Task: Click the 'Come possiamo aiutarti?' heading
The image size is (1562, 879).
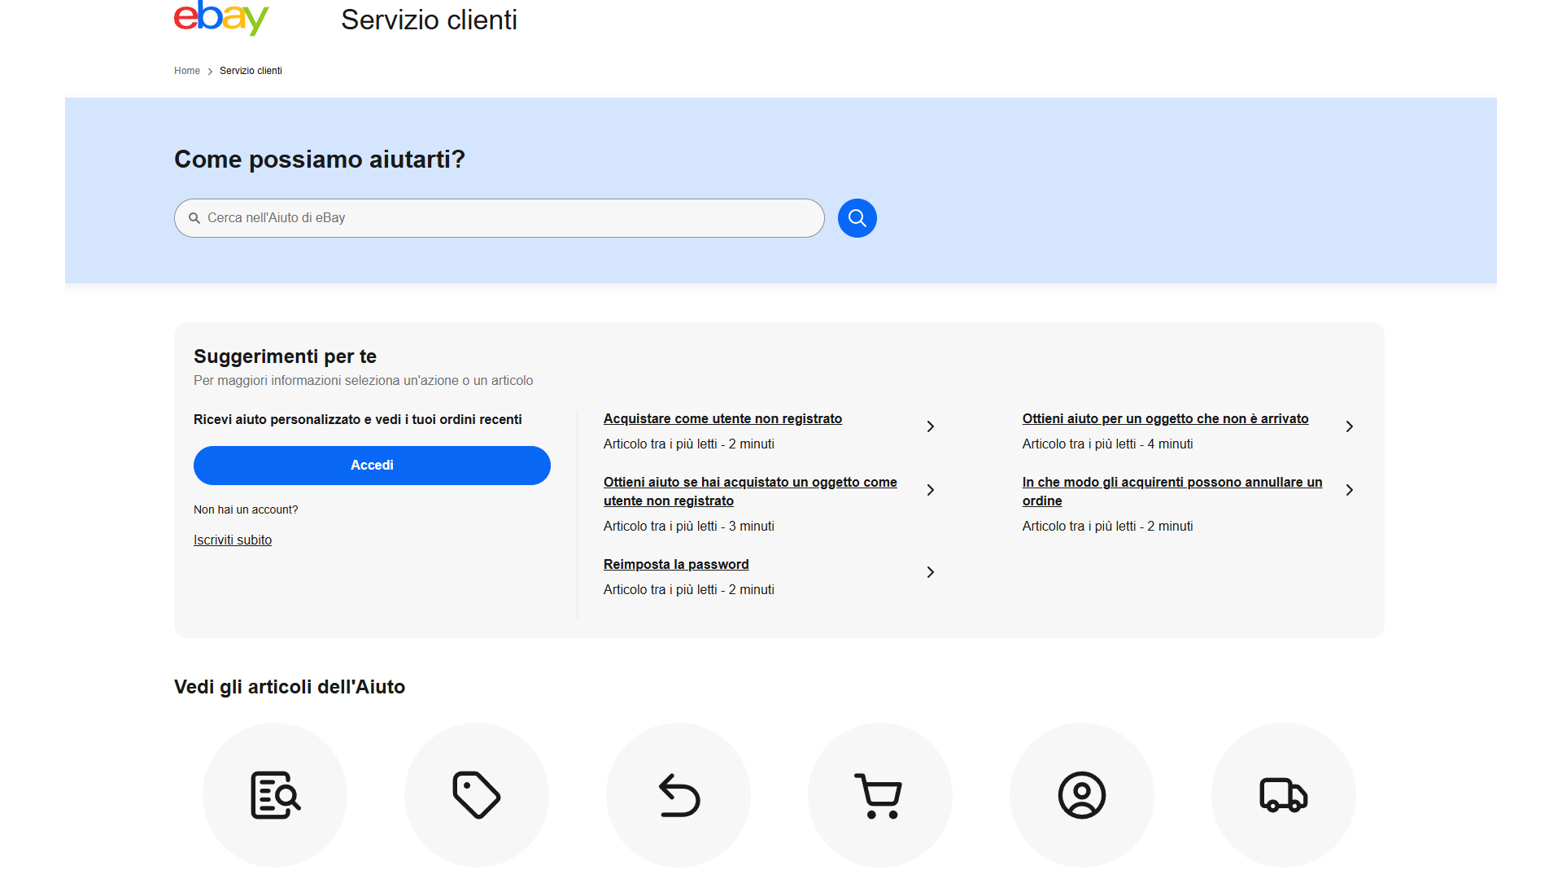Action: (x=320, y=160)
